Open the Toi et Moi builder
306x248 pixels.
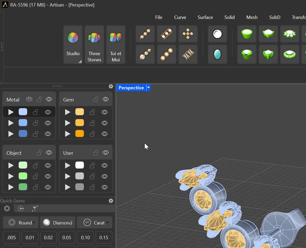(116, 45)
